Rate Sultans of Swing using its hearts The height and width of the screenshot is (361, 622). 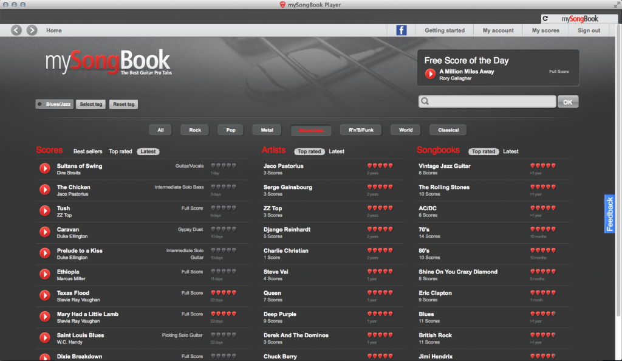tap(224, 166)
